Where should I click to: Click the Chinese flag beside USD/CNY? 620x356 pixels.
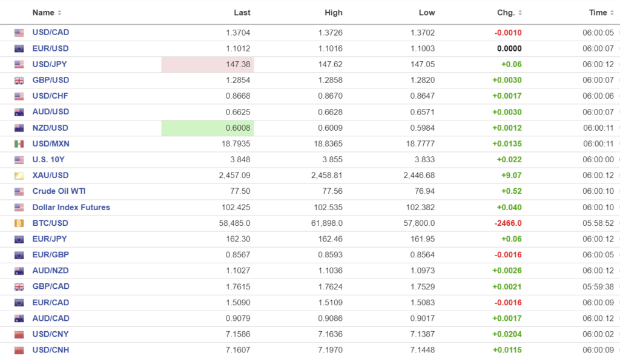[19, 334]
